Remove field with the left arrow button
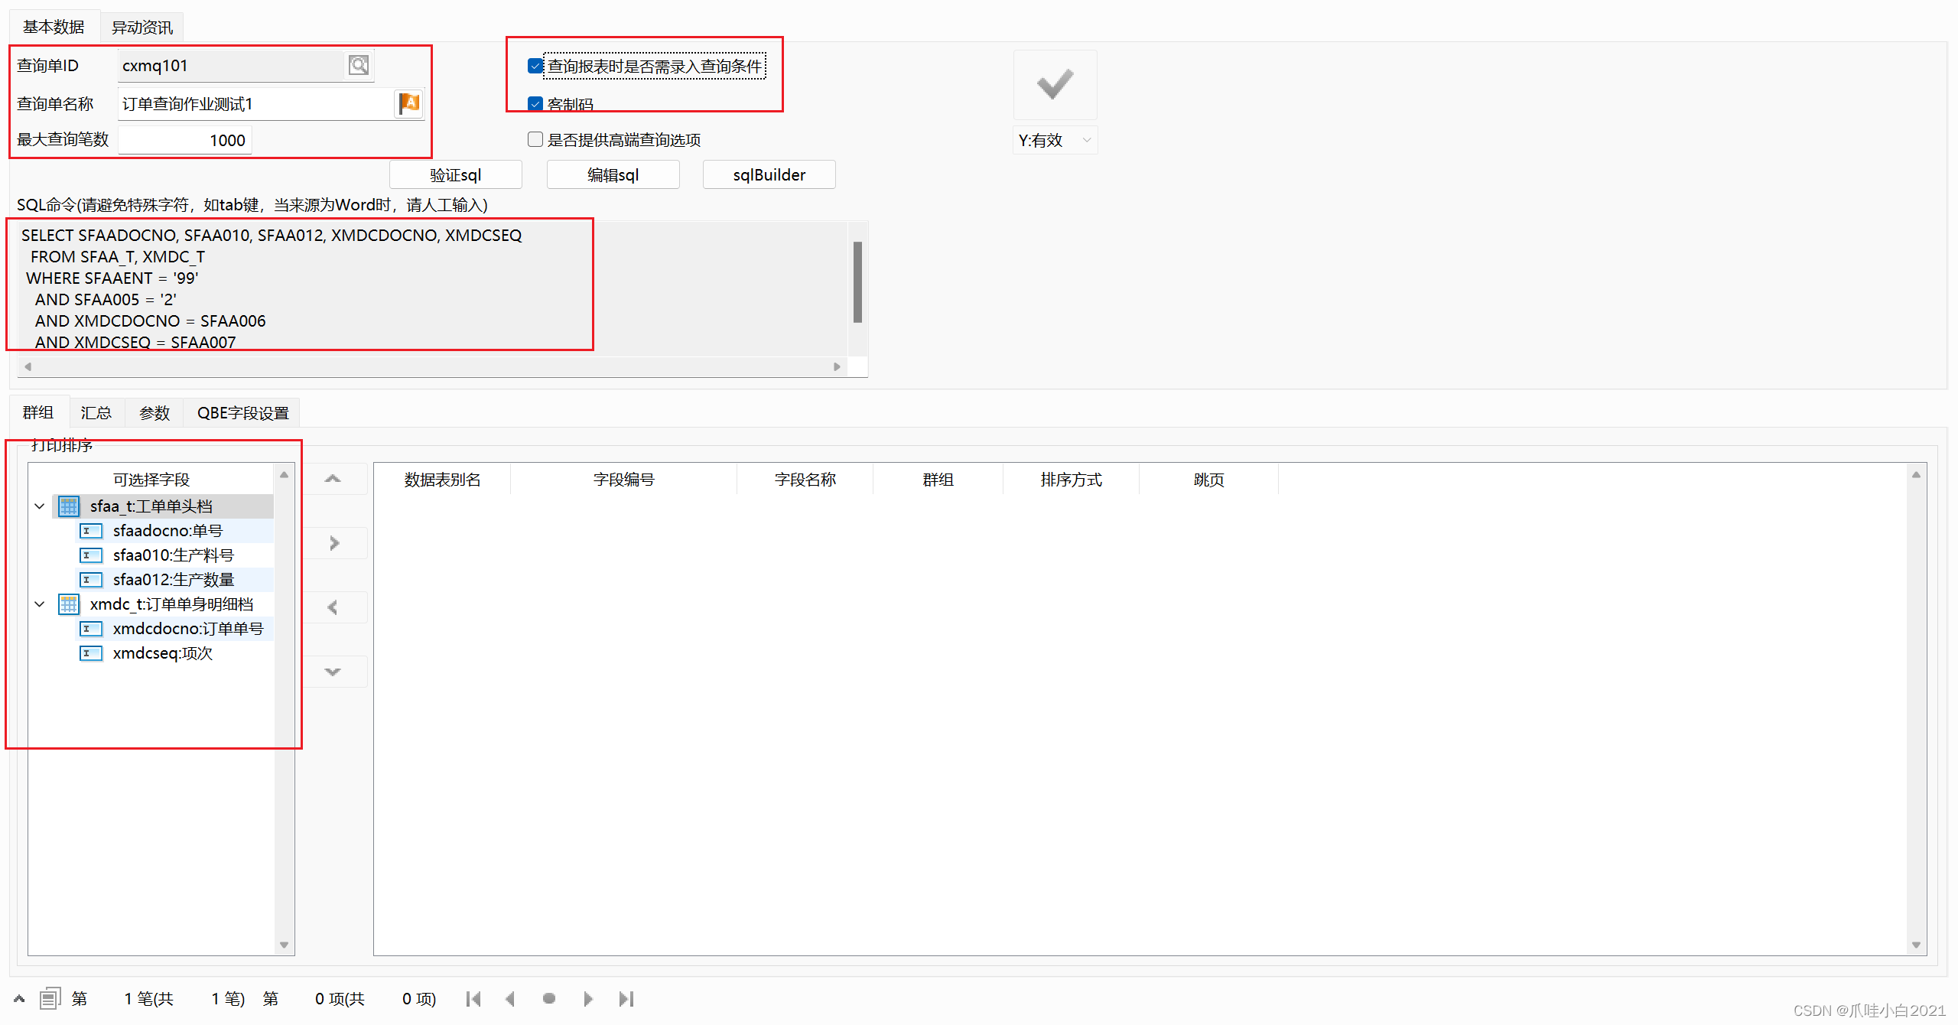1958x1025 pixels. pos(333,607)
